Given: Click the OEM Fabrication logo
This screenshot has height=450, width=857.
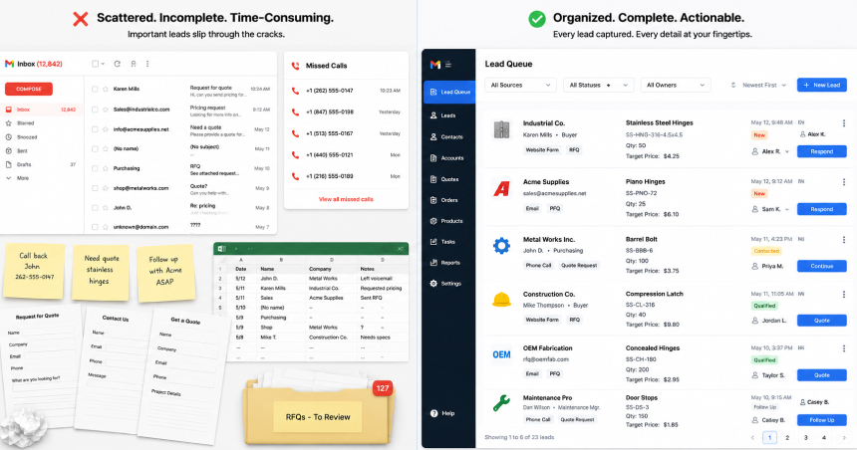Looking at the screenshot, I should 501,354.
